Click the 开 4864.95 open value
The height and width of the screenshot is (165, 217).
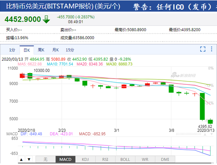(34, 59)
